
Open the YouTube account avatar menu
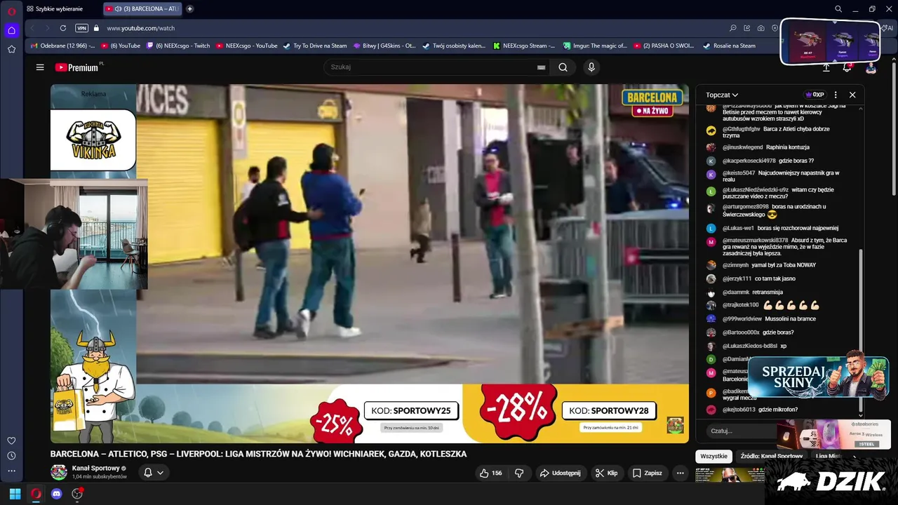tap(871, 67)
